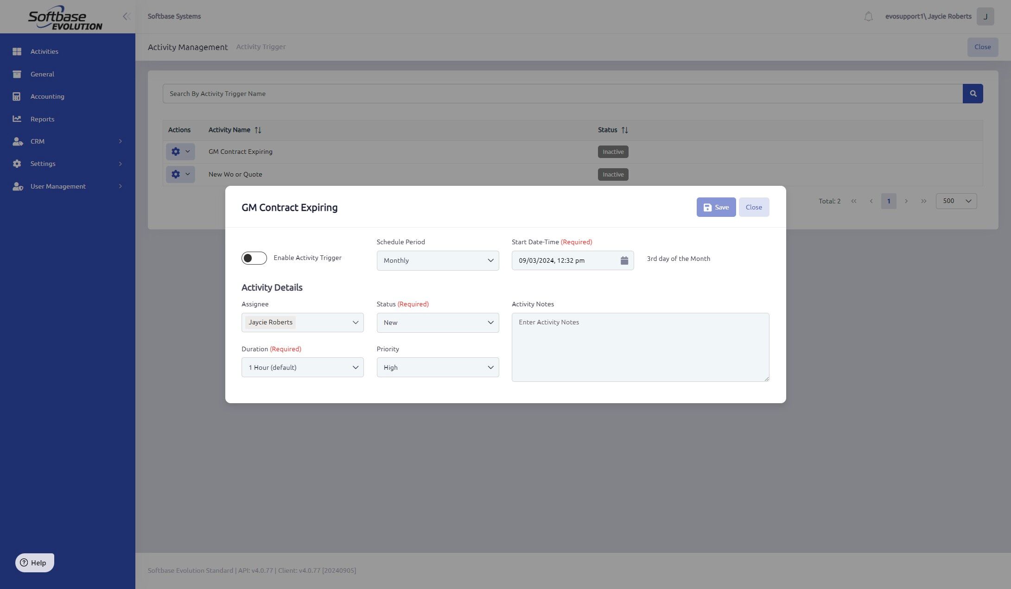
Task: Collapse sidebar with double-chevron icon
Action: (127, 17)
